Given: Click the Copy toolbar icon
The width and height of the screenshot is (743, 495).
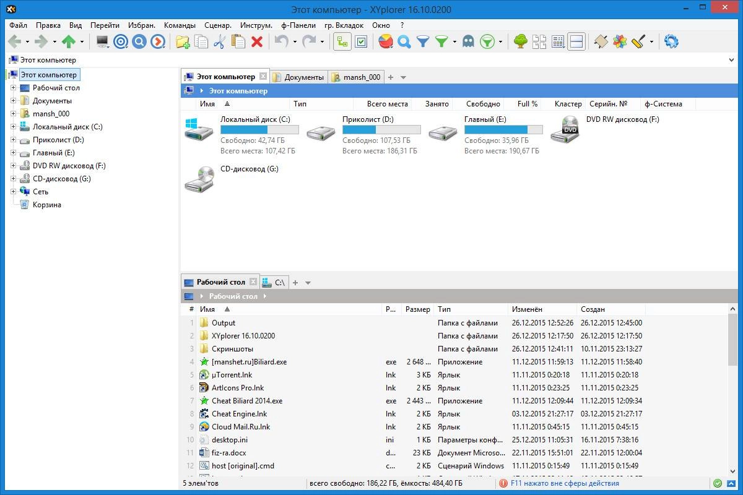Looking at the screenshot, I should (201, 41).
